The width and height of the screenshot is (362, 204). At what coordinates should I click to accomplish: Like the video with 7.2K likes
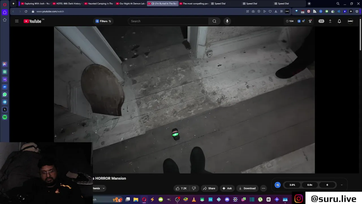tap(181, 188)
